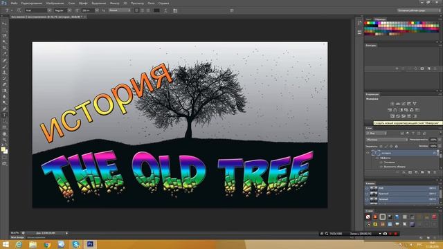Screen dimensions: 443x249
Task: Toggle lock all for the layer
Action: pos(396,146)
